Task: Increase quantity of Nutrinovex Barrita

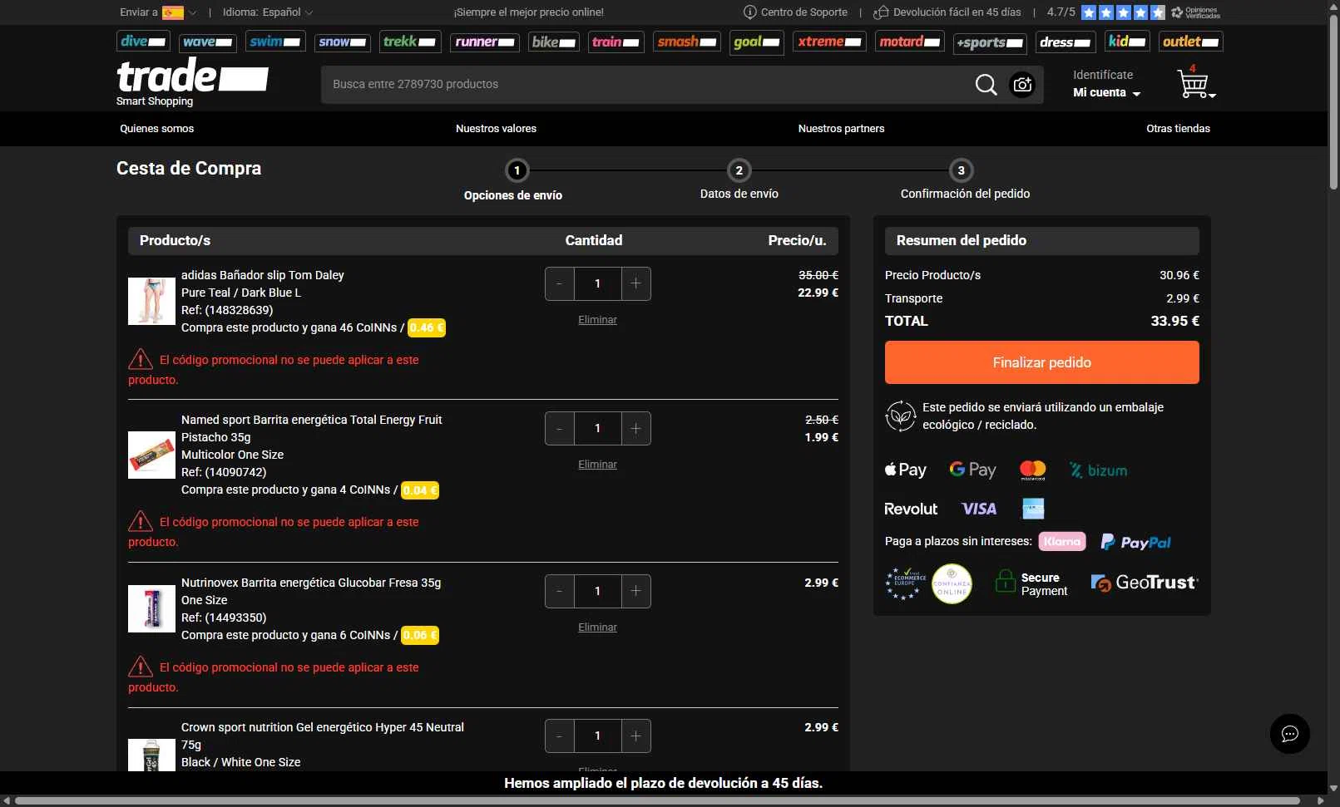Action: tap(635, 591)
